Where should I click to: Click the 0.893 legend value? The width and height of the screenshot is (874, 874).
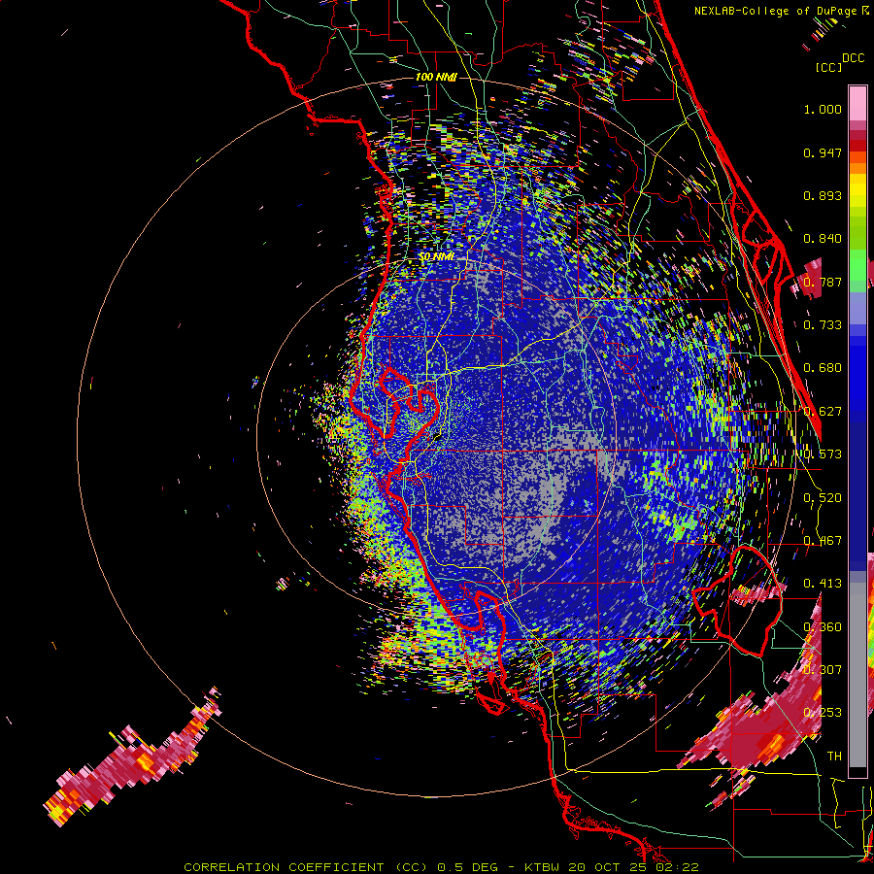[x=823, y=195]
